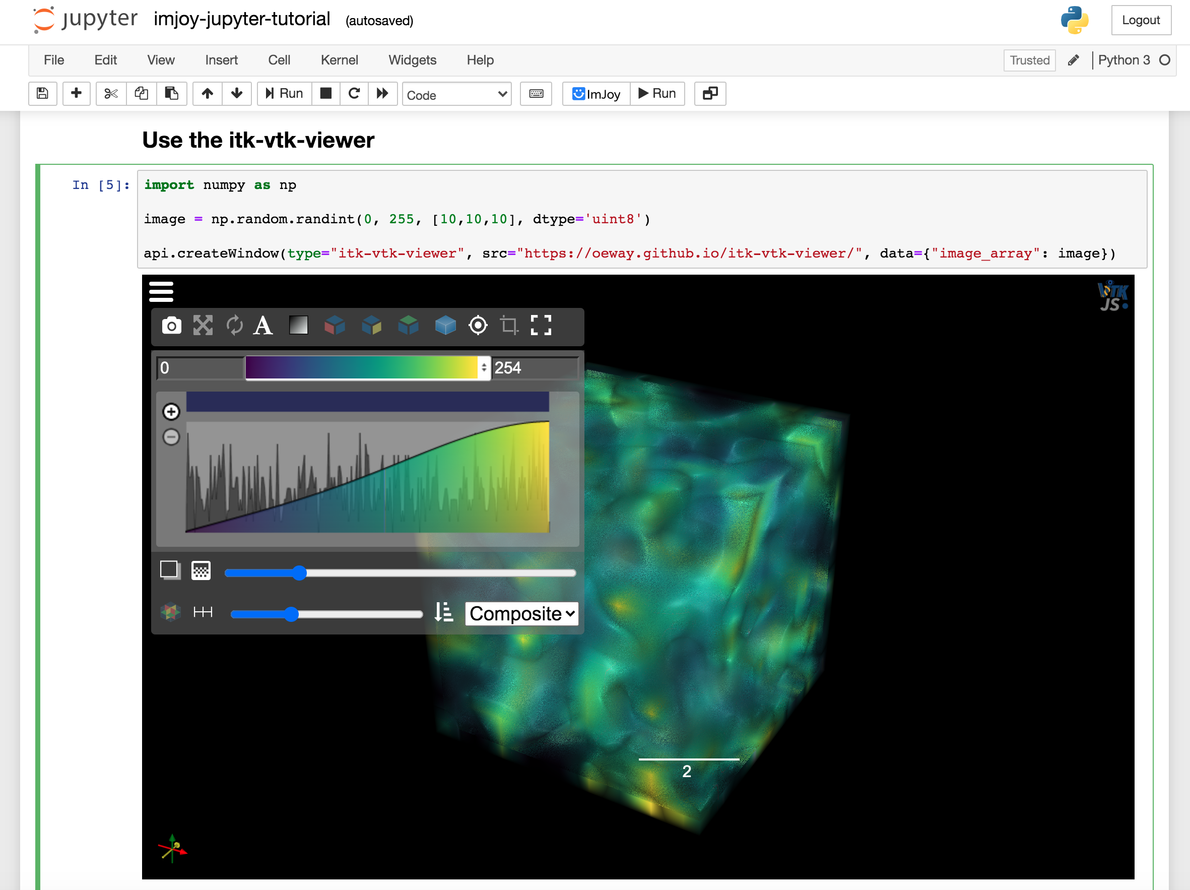Click the minus icon on the transfer function
1190x890 pixels.
coord(171,437)
